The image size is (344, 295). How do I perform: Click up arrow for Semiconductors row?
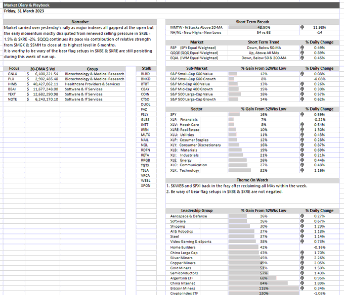302,273
